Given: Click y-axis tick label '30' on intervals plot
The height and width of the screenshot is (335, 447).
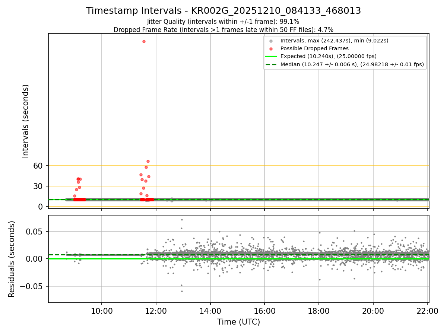Looking at the screenshot, I should [x=39, y=186].
